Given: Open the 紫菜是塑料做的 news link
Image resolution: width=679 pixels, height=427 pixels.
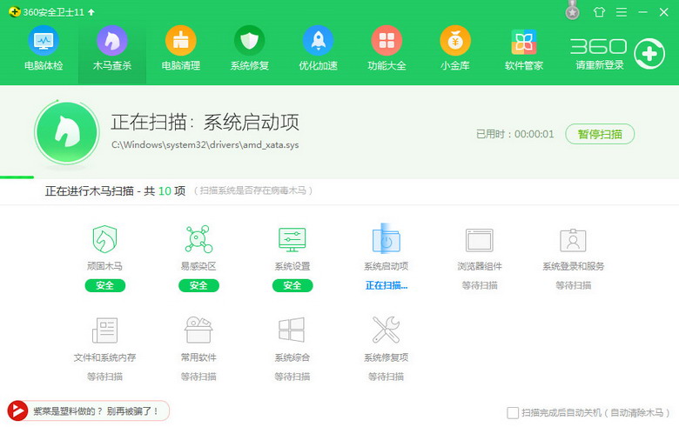Looking at the screenshot, I should pyautogui.click(x=96, y=411).
